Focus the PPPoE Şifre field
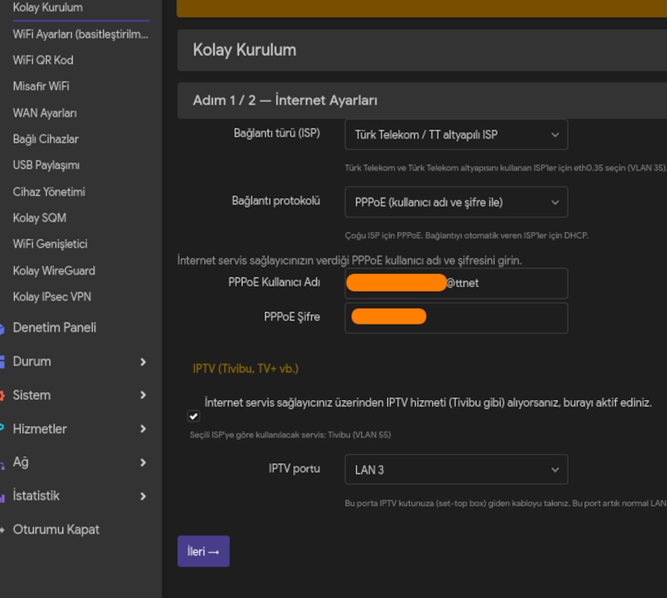Viewport: 667px width, 598px height. [x=456, y=317]
